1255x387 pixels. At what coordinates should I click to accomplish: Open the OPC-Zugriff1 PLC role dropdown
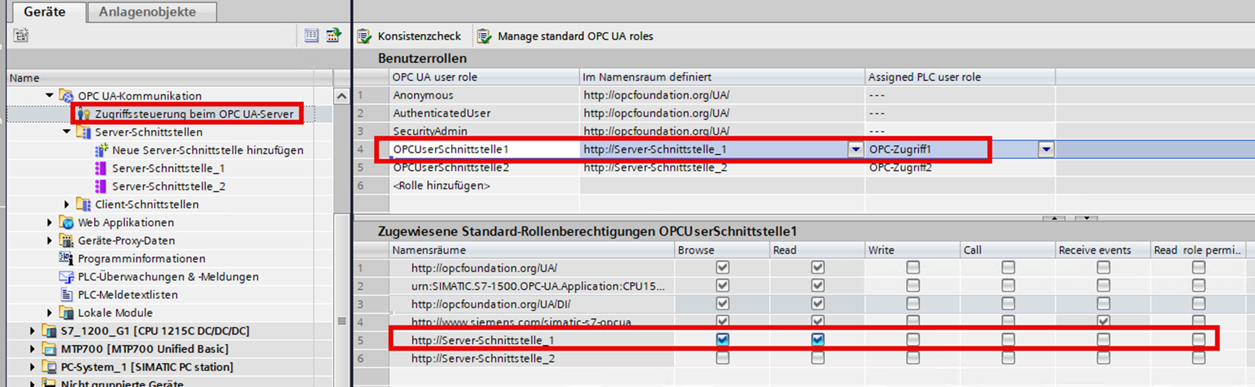(x=1046, y=149)
